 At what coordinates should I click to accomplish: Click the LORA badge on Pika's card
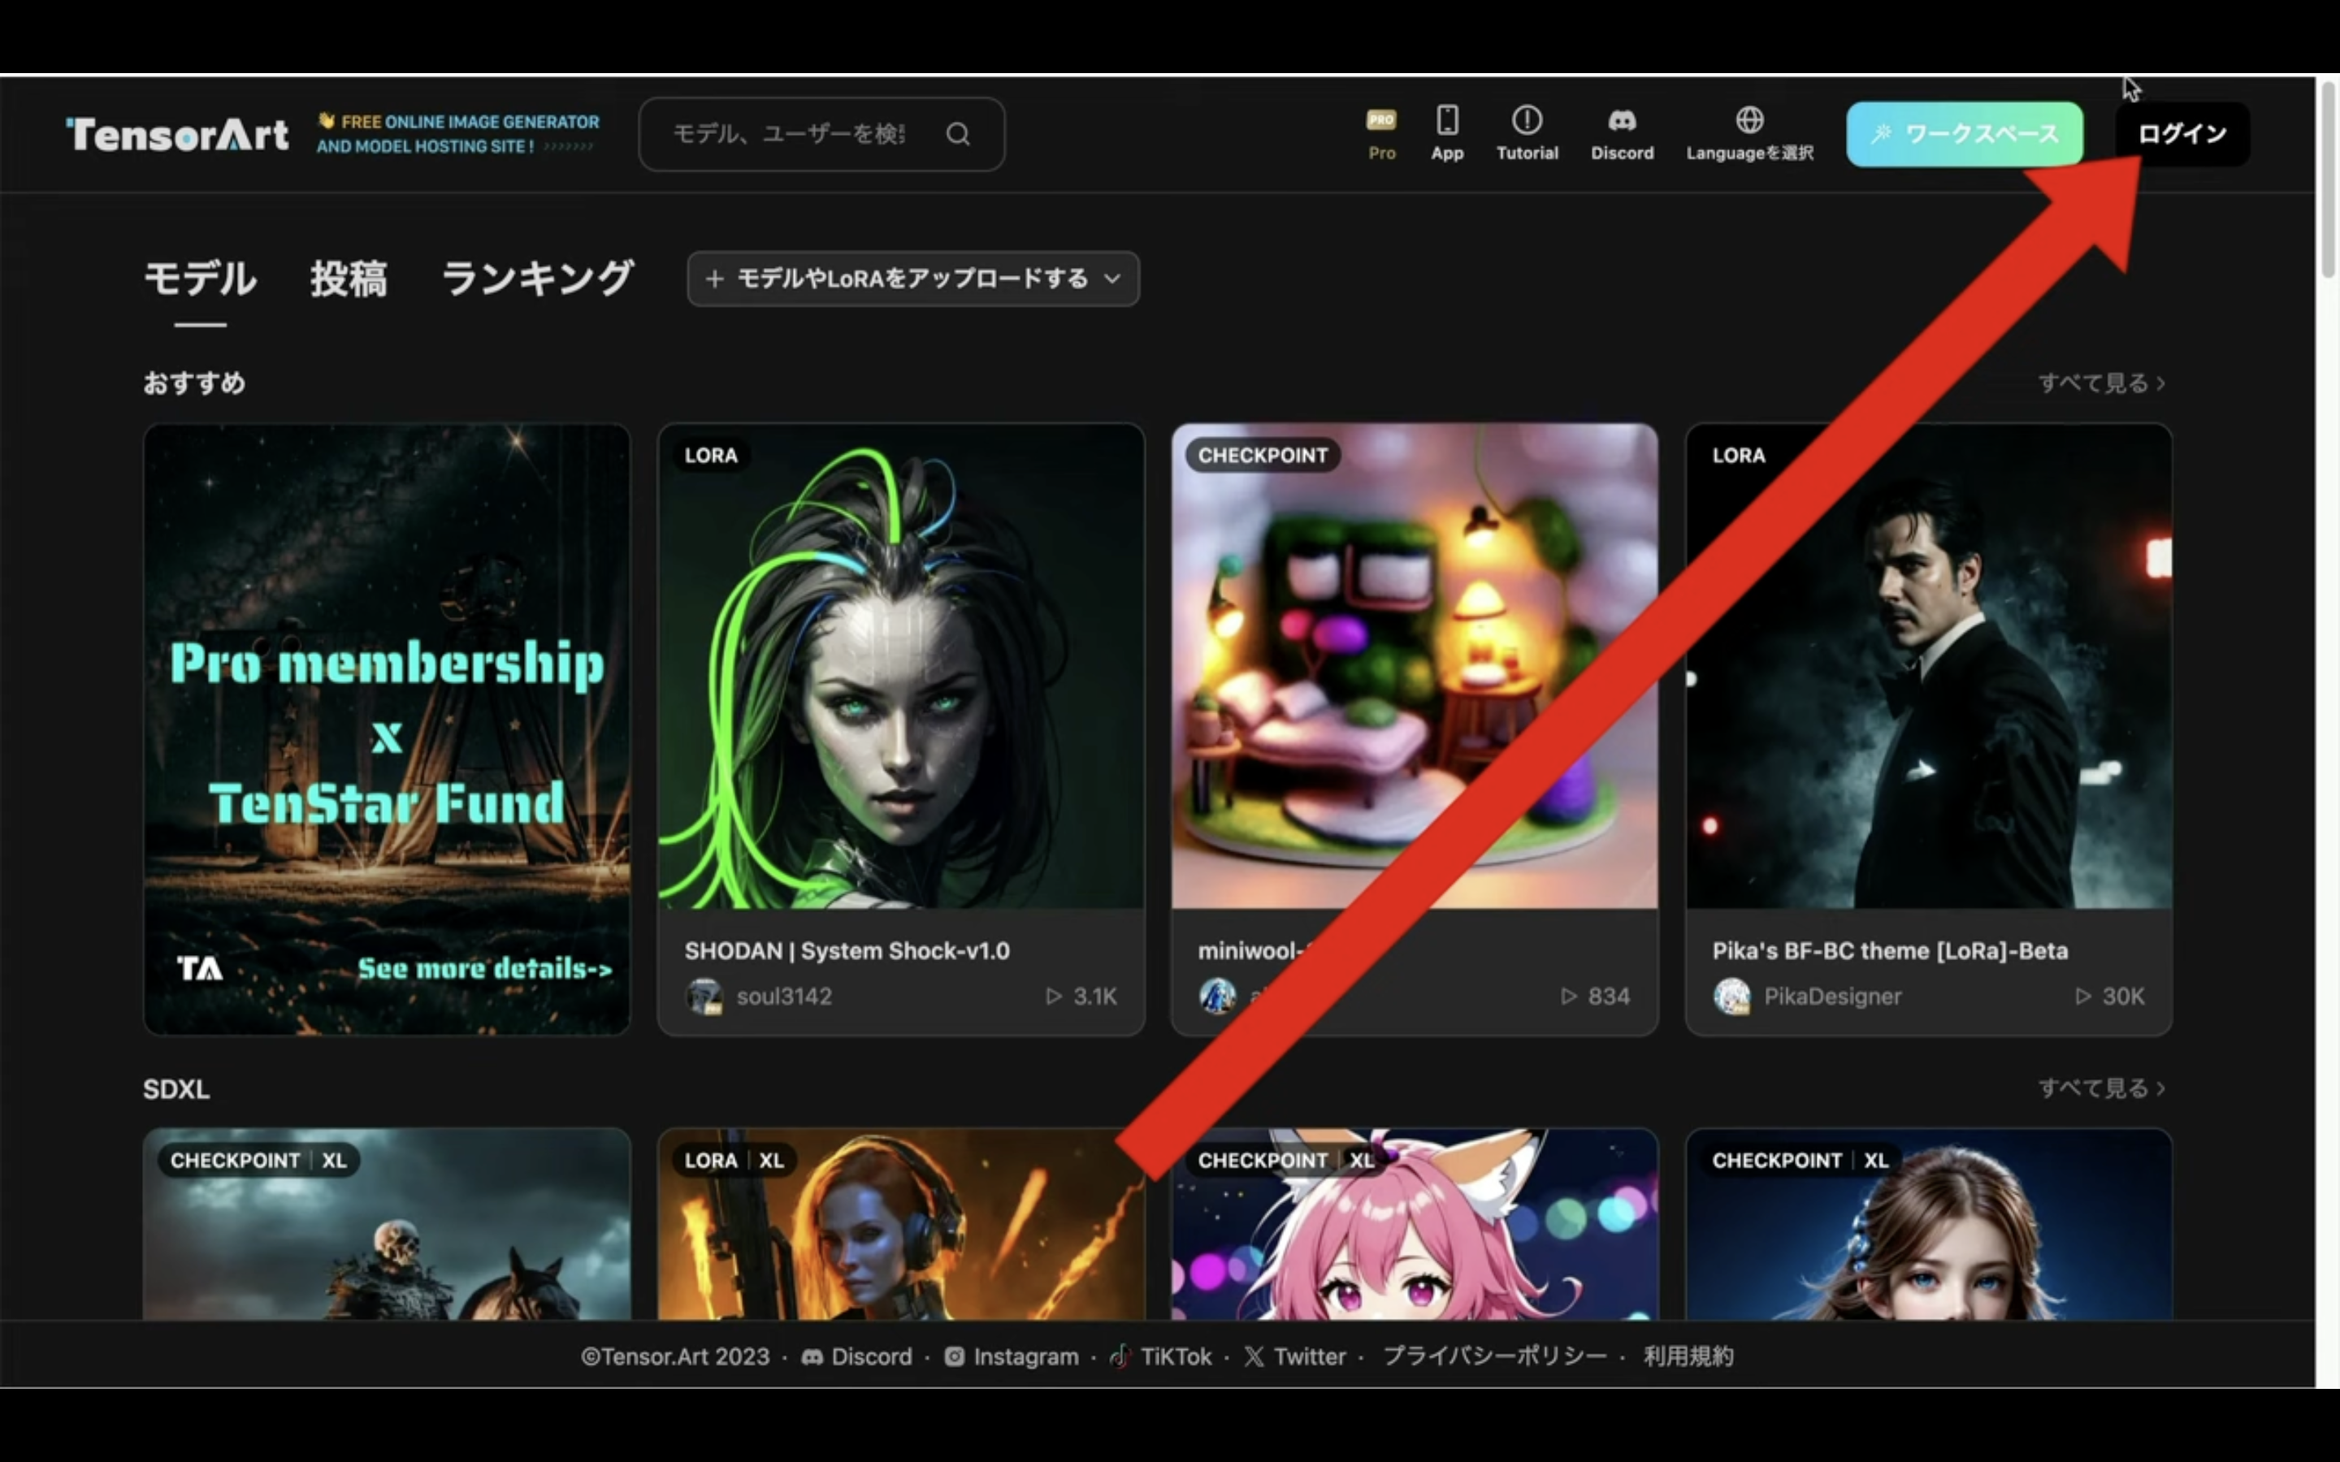click(1739, 456)
